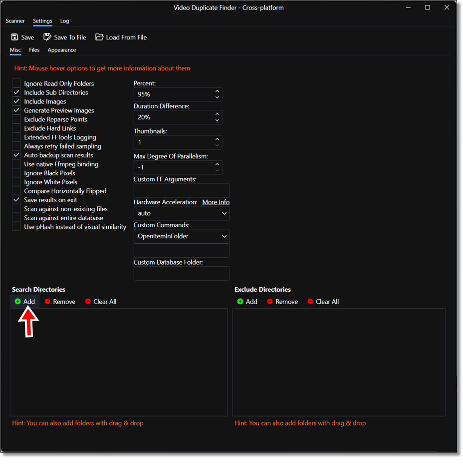Check Exclude Reparse Points
Image resolution: width=463 pixels, height=466 pixels.
16,119
